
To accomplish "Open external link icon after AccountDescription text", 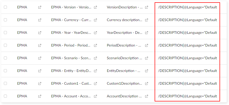I will pos(146,96).
